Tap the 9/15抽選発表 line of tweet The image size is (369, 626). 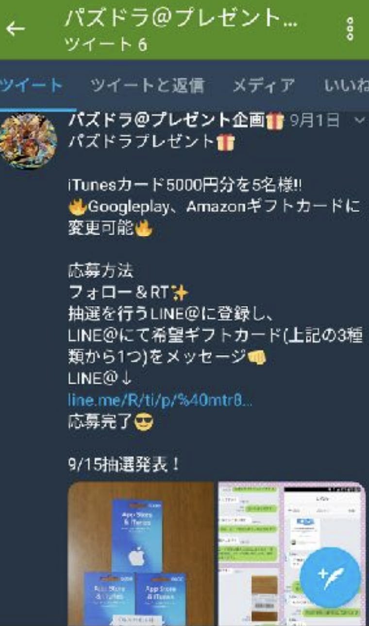pyautogui.click(x=124, y=465)
